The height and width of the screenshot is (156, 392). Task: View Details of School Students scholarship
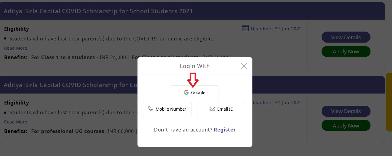click(x=346, y=37)
